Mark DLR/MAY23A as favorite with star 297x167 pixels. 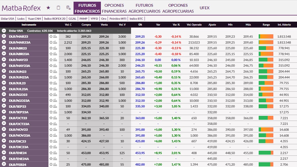(51, 66)
